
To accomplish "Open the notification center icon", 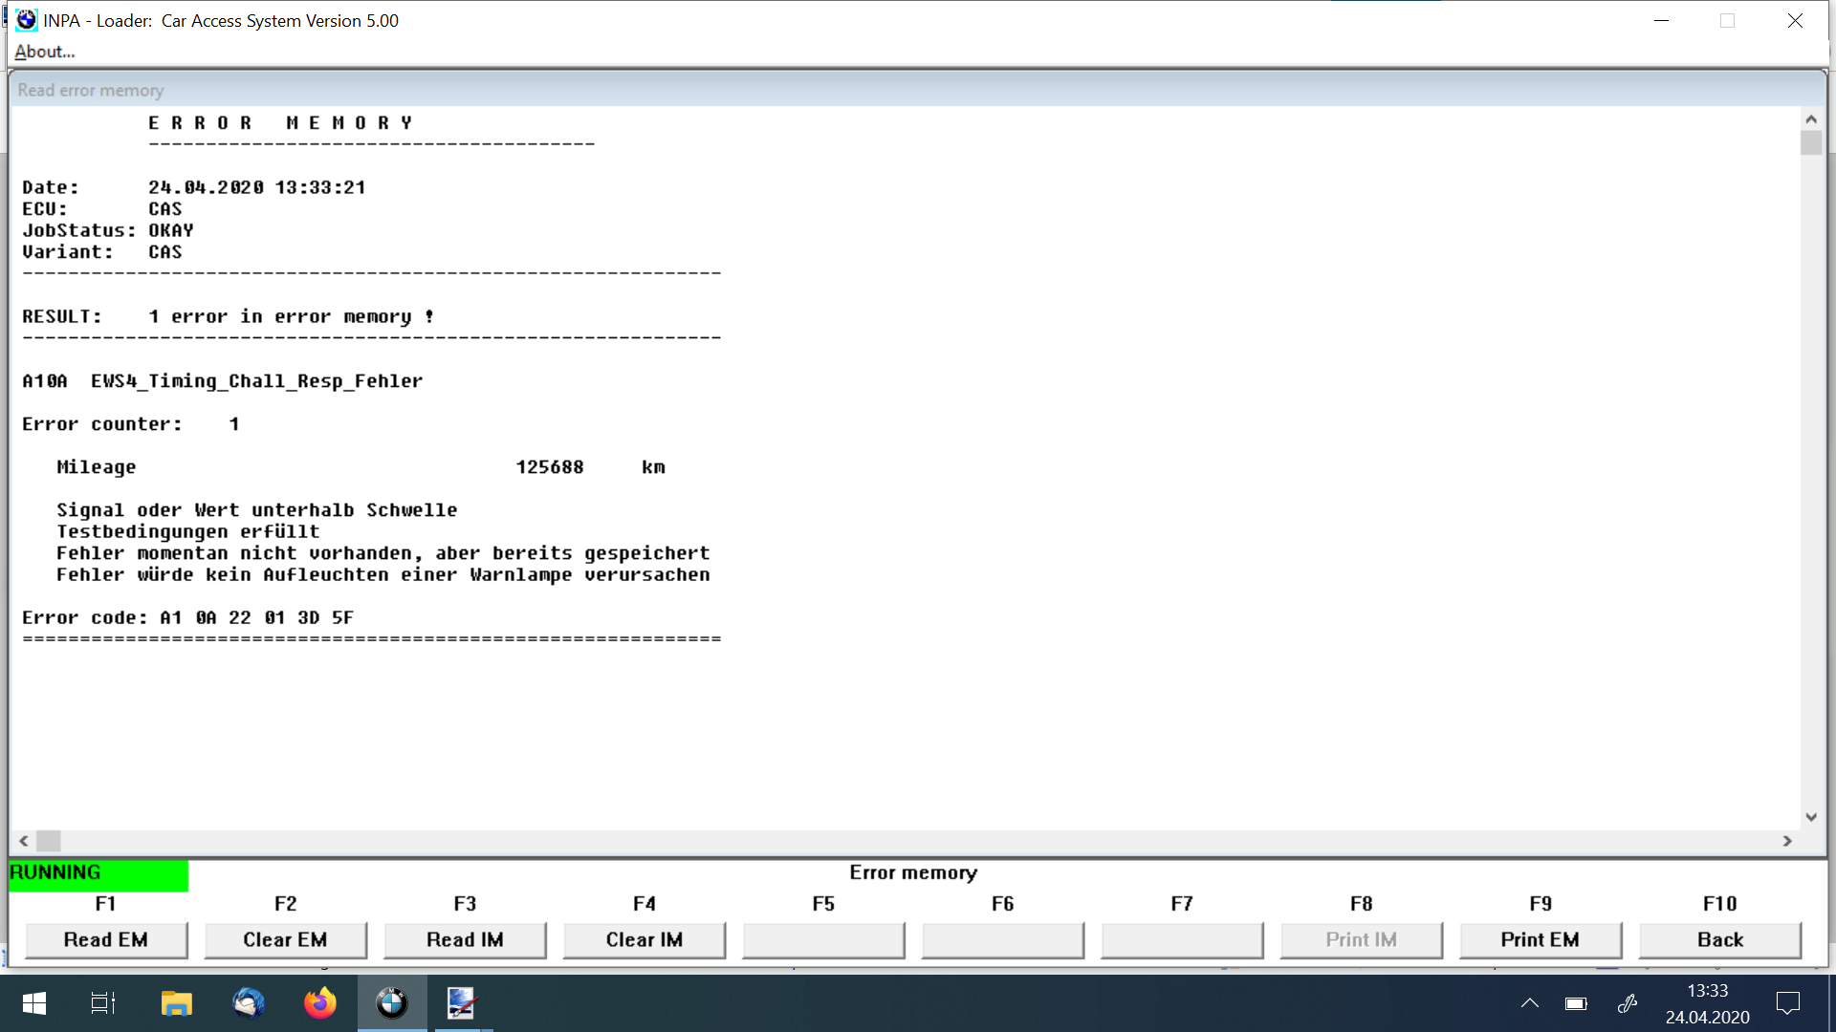I will 1787,1003.
